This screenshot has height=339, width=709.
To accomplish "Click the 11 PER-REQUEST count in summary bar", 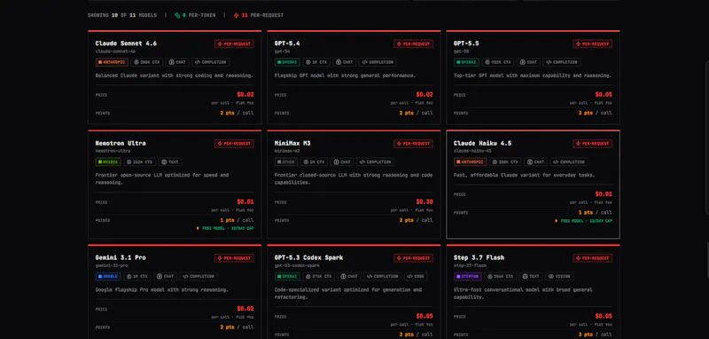I will tap(259, 15).
